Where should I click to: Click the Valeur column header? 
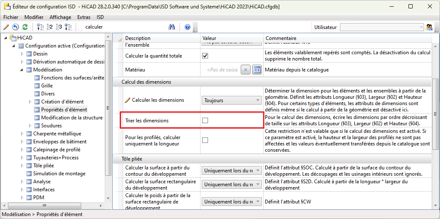click(x=232, y=38)
